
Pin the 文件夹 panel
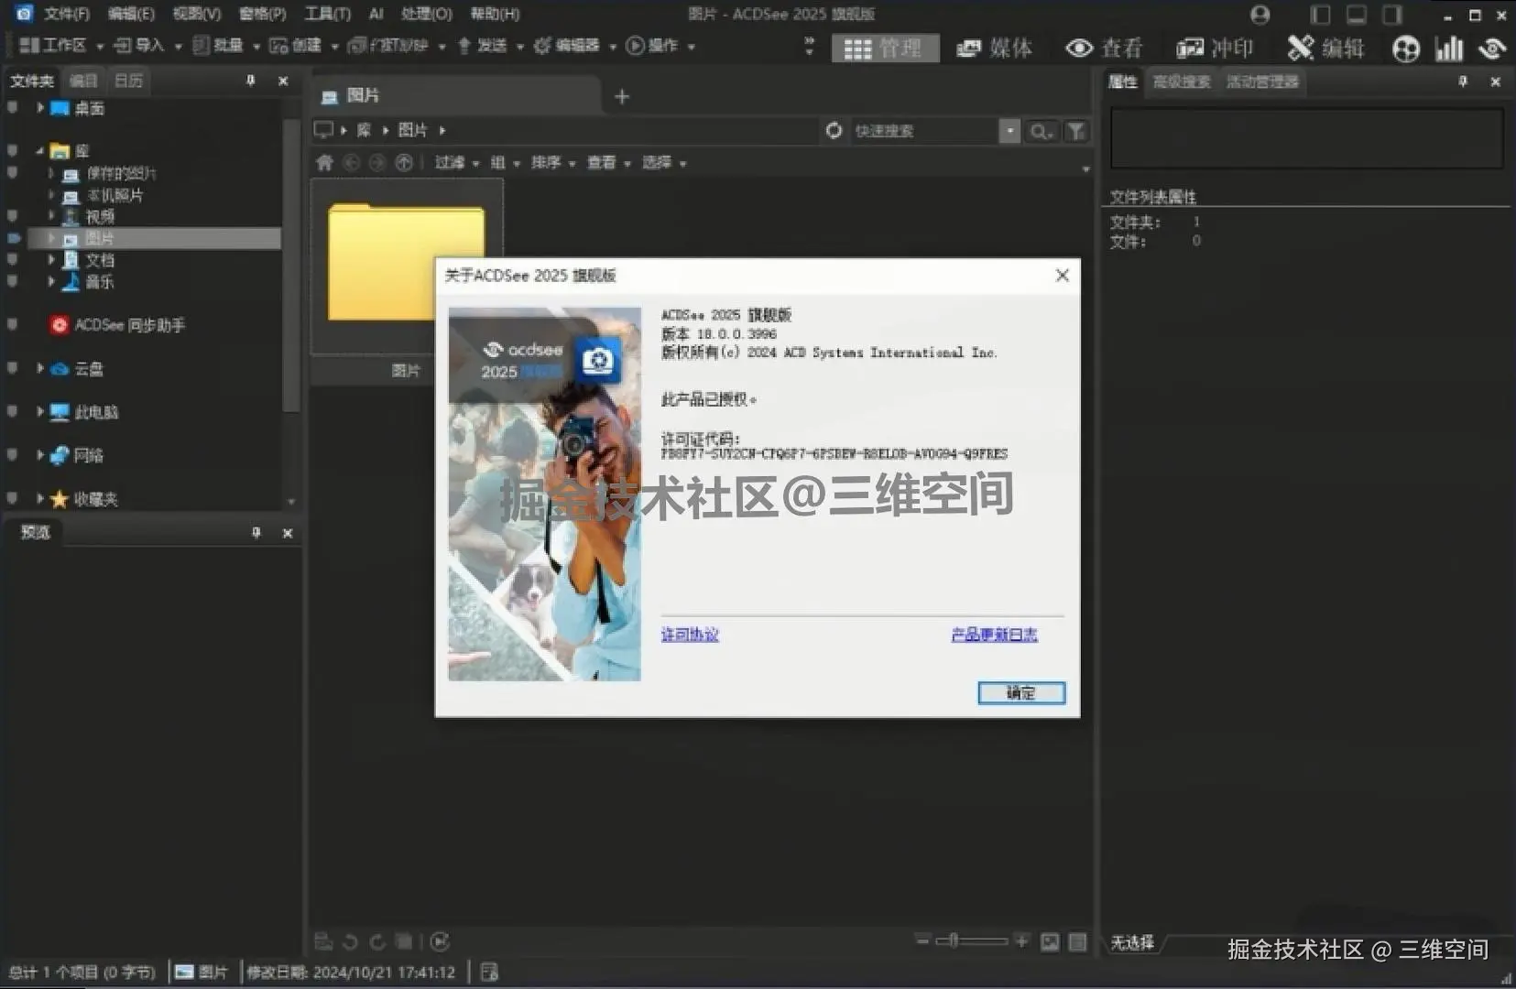click(250, 81)
